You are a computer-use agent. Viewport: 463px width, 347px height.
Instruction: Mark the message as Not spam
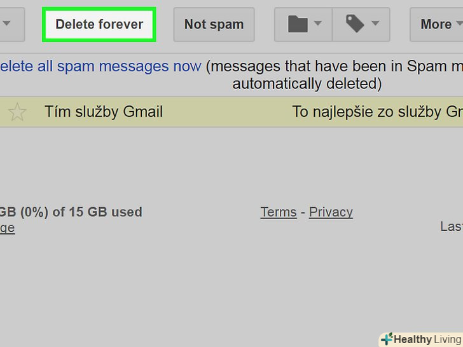tap(214, 25)
